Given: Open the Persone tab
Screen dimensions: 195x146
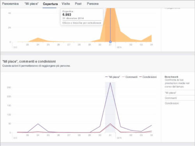Looking at the screenshot, I should (93, 4).
